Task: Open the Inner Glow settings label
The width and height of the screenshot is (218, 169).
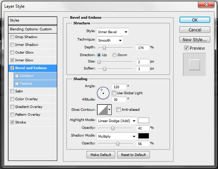Action: (24, 60)
